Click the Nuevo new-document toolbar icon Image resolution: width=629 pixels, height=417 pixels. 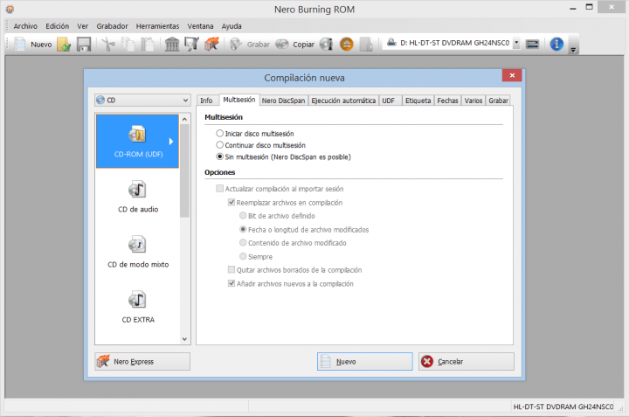coord(20,45)
